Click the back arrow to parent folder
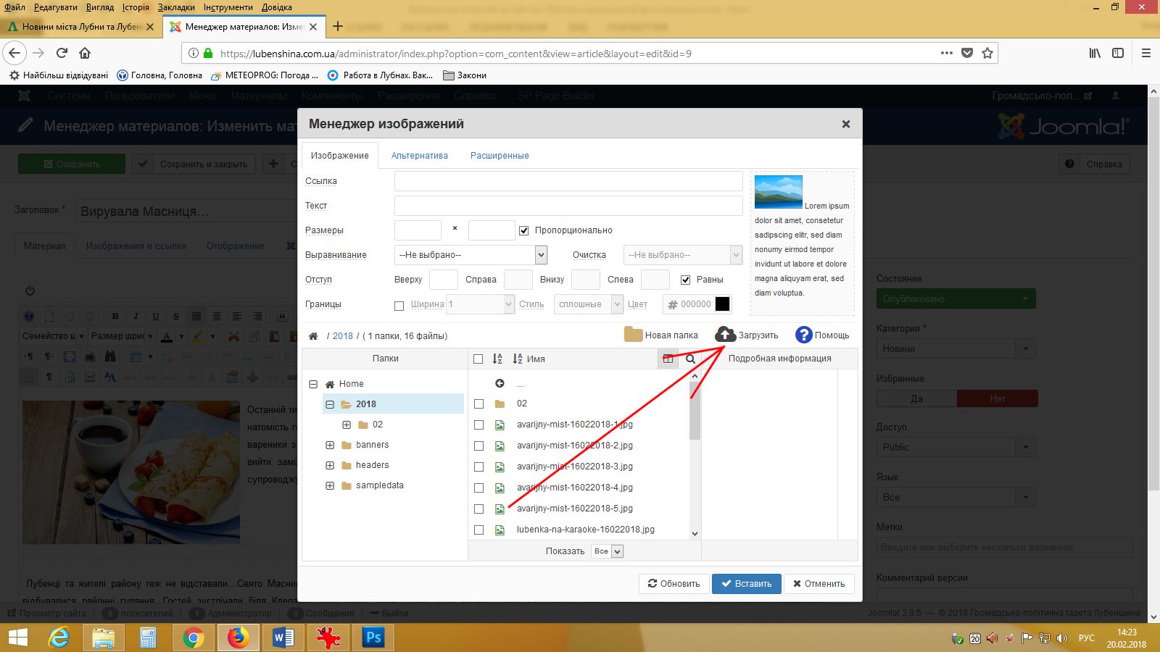 (x=500, y=383)
